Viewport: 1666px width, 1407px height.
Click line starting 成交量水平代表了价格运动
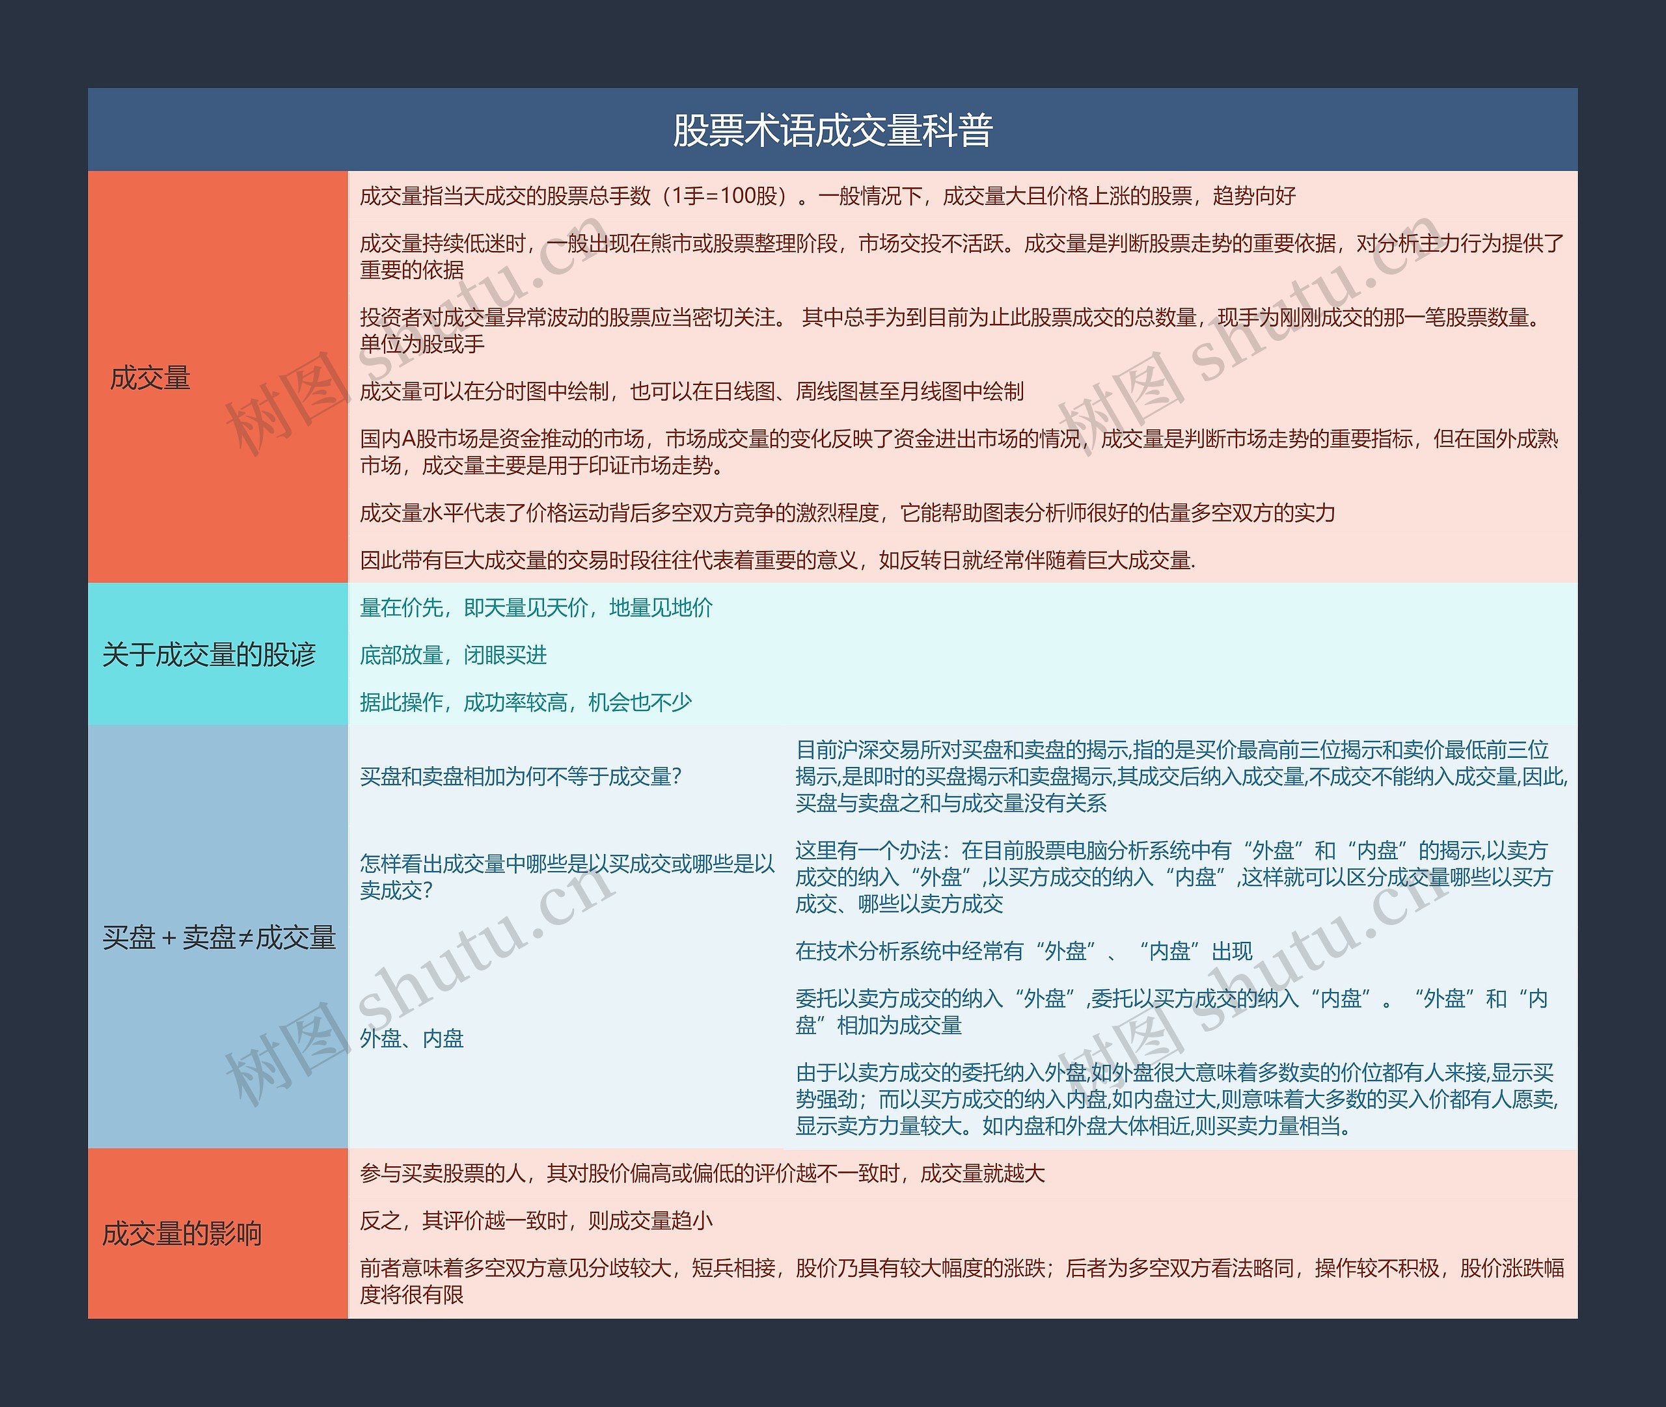[x=847, y=512]
